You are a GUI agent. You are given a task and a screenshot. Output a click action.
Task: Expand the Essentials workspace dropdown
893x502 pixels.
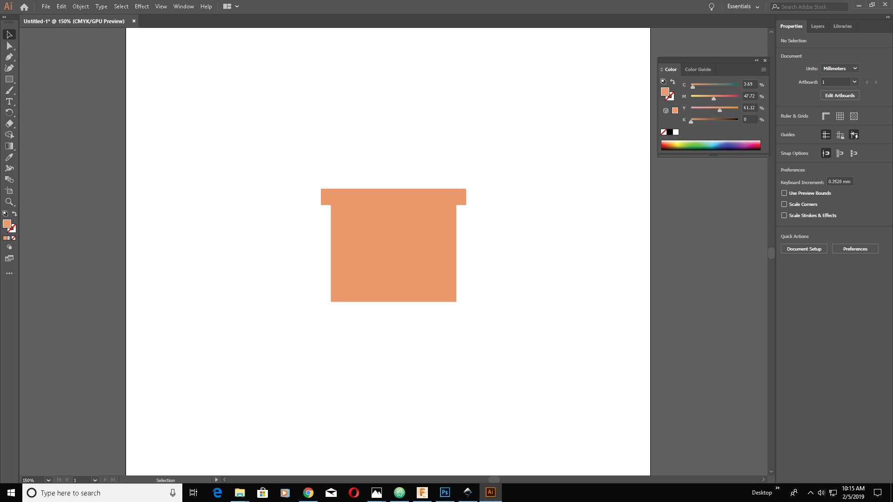pyautogui.click(x=743, y=7)
